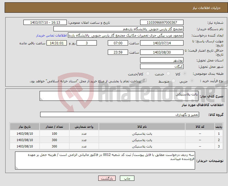Image resolution: width=228 pixels, height=186 pixels.
Task: Click unit عدد in row 2
Action: click(84, 140)
